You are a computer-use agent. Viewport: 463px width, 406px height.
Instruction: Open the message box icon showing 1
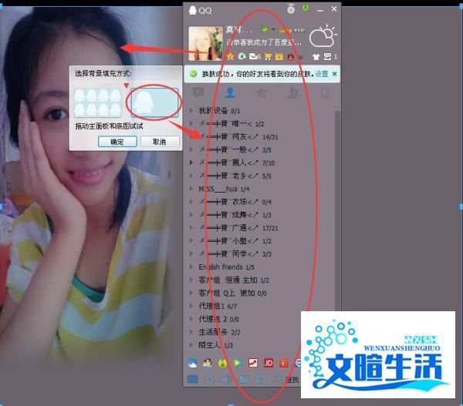pyautogui.click(x=330, y=56)
